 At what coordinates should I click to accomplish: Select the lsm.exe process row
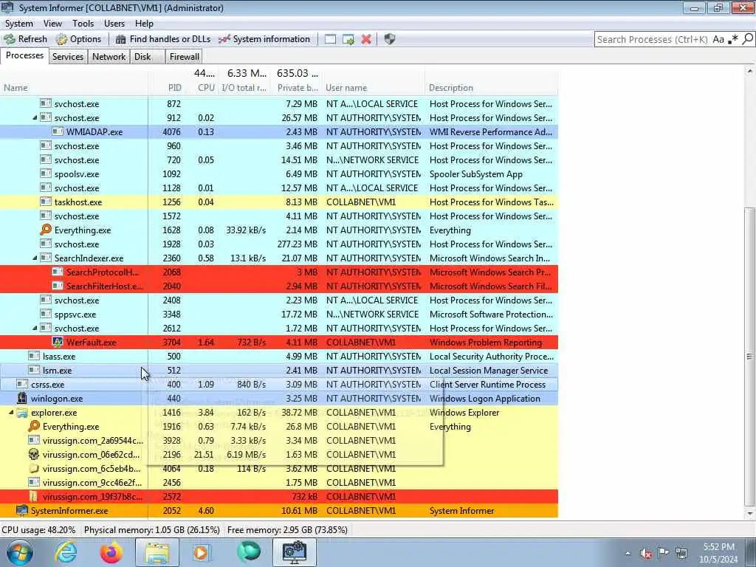coord(278,371)
